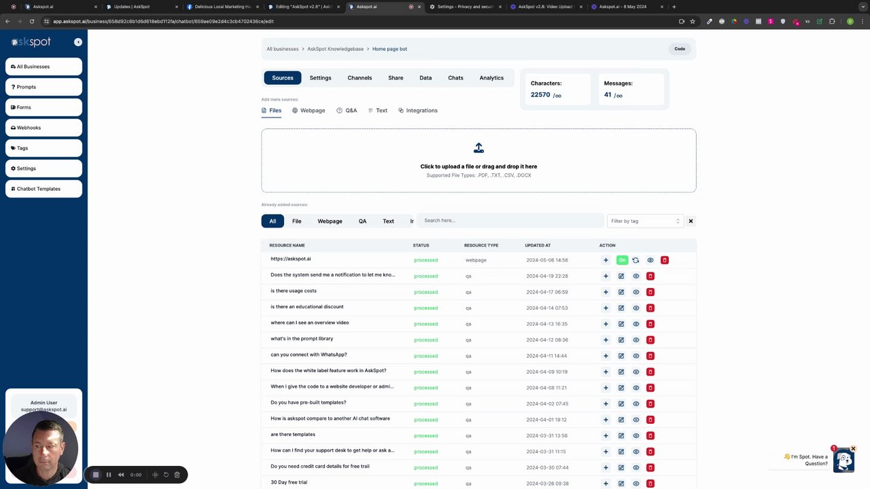Rewind the screen recording

click(121, 475)
